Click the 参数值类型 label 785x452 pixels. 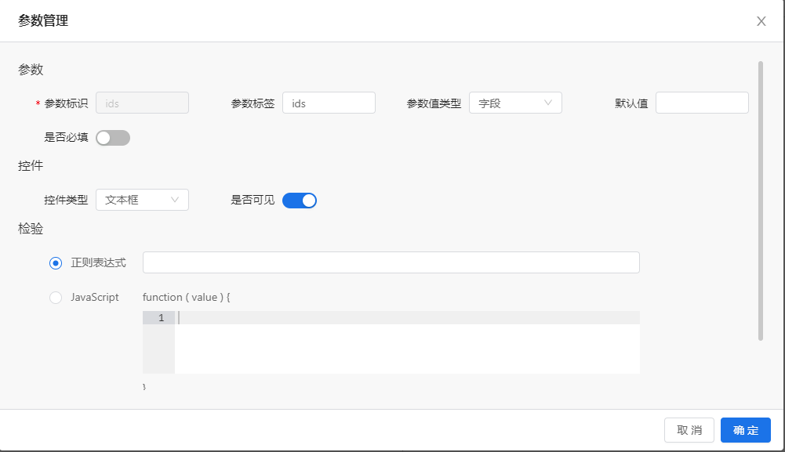(x=434, y=103)
